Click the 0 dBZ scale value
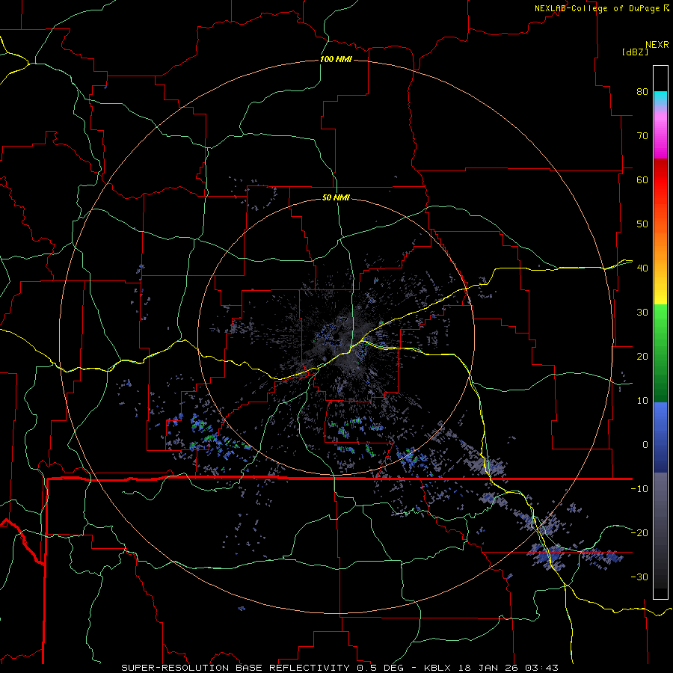This screenshot has width=673, height=673. click(x=645, y=445)
